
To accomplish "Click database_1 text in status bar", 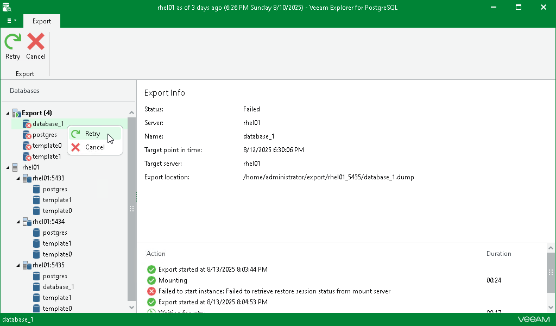I will (18, 319).
